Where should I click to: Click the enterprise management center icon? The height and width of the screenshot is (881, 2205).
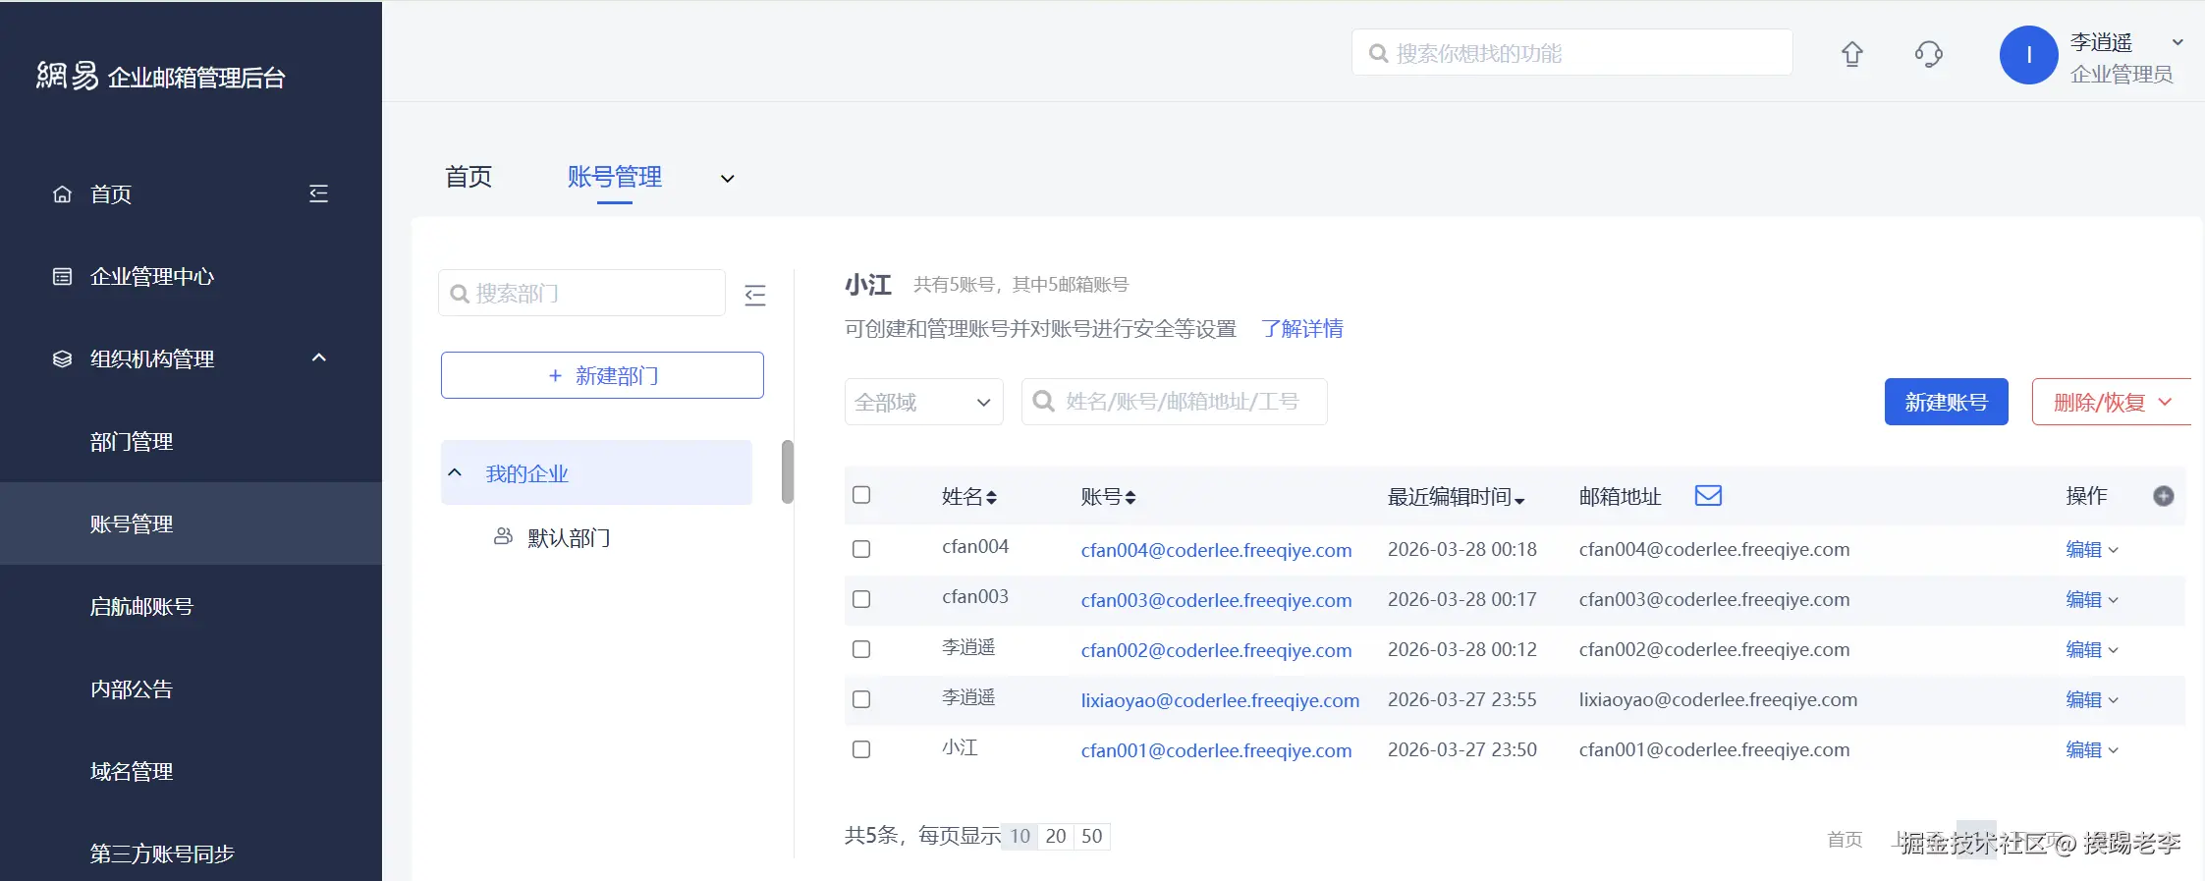coord(62,277)
